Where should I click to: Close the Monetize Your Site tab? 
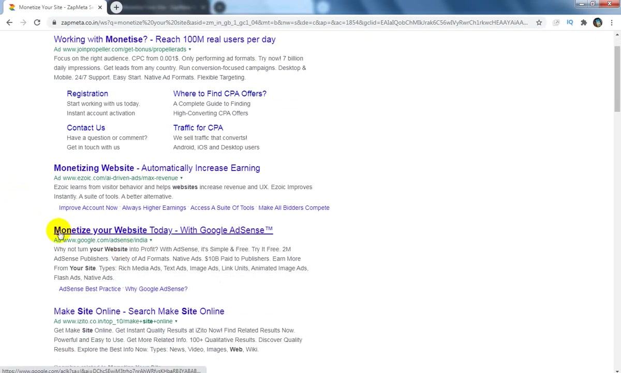tap(100, 7)
